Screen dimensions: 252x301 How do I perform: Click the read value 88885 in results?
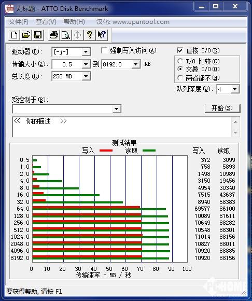(227, 251)
